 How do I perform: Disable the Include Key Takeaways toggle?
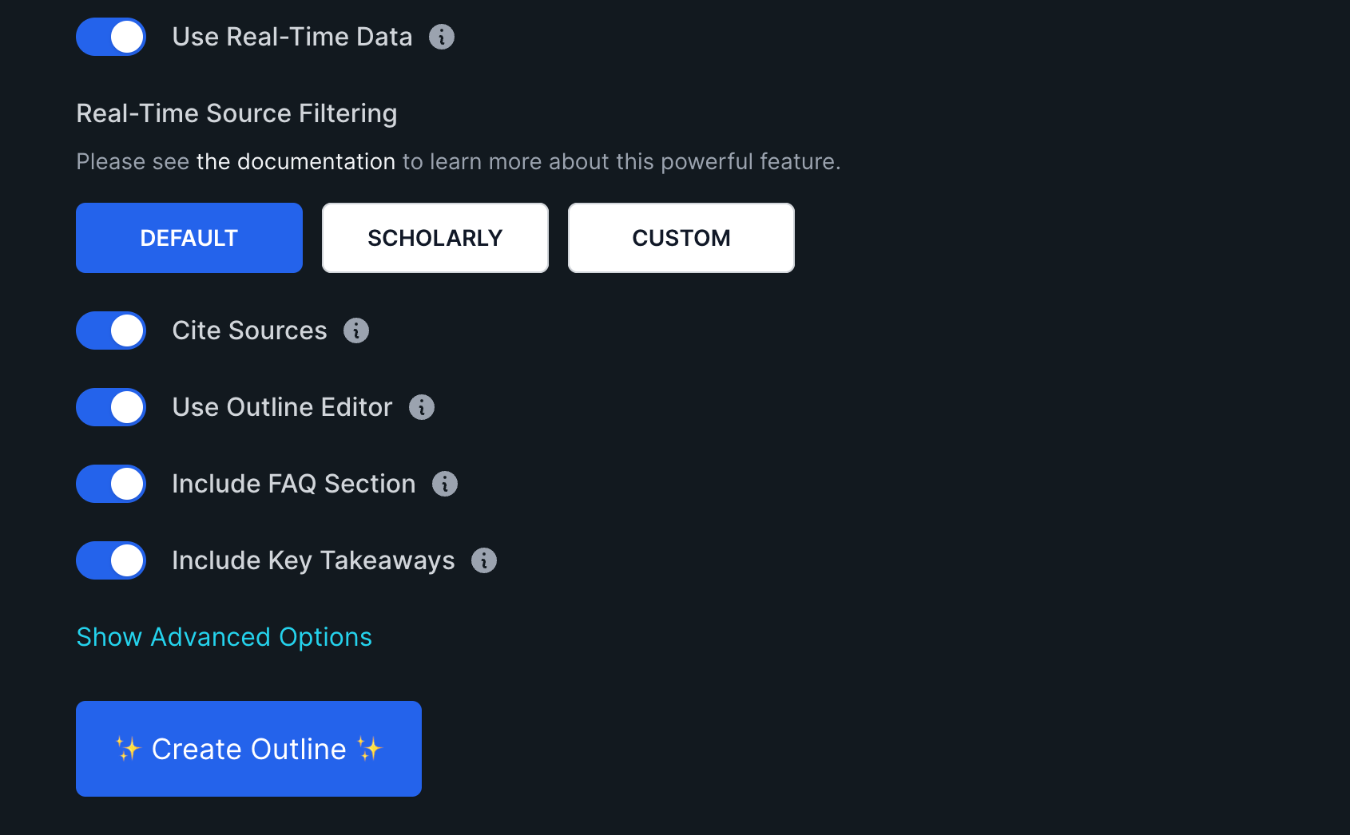coord(111,560)
